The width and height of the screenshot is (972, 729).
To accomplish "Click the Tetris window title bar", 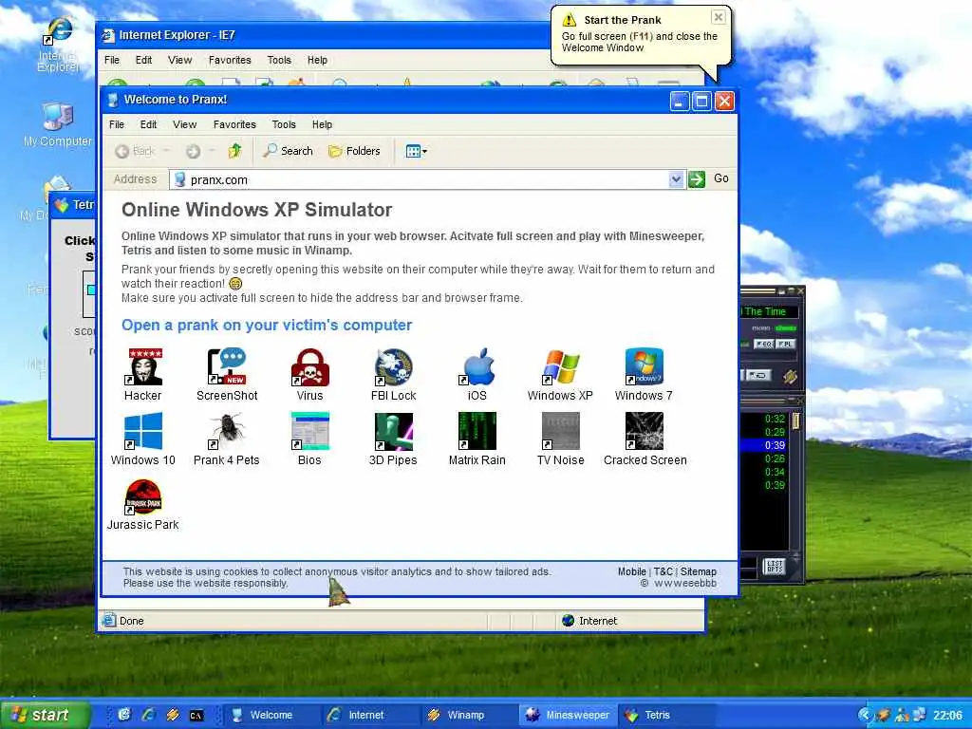I will (x=74, y=205).
